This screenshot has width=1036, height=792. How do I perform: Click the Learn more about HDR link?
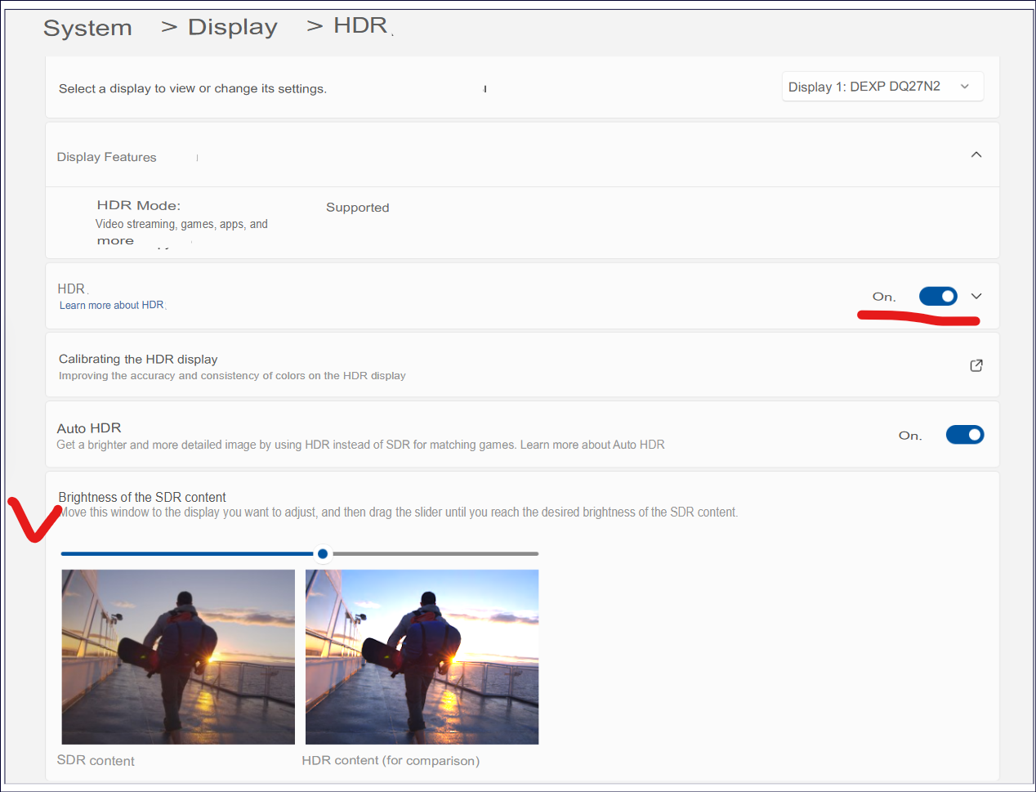[111, 305]
